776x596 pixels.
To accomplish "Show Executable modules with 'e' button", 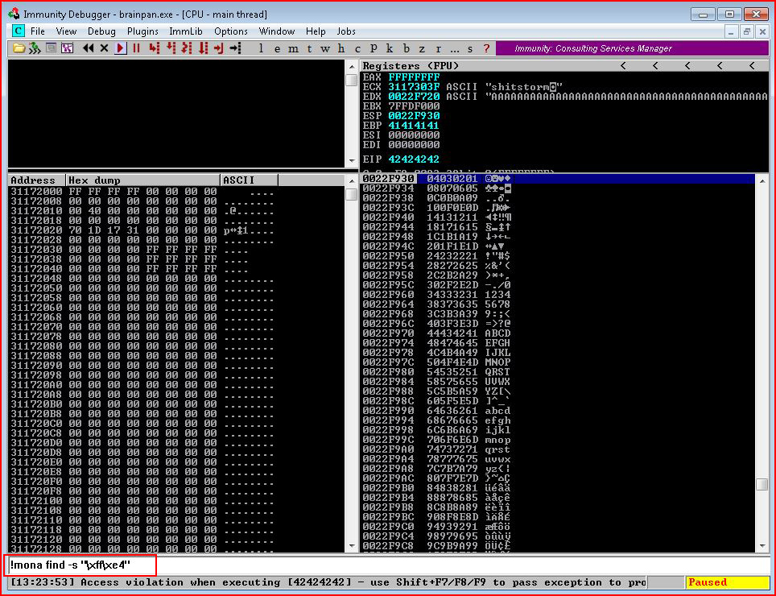I will click(277, 48).
